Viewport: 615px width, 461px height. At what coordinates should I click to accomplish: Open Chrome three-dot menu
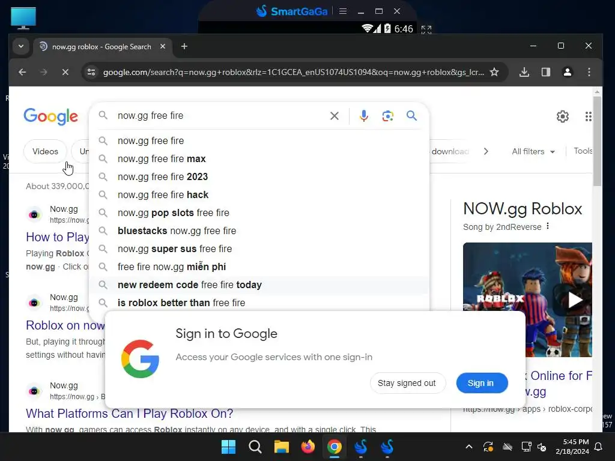(589, 72)
